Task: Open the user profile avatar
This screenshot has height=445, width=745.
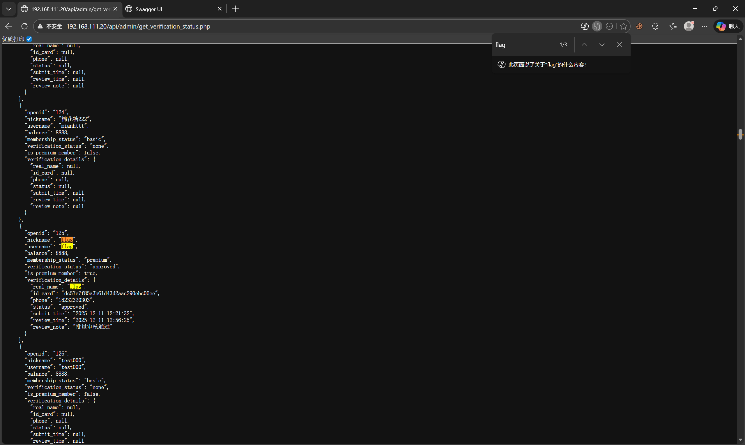Action: click(689, 26)
